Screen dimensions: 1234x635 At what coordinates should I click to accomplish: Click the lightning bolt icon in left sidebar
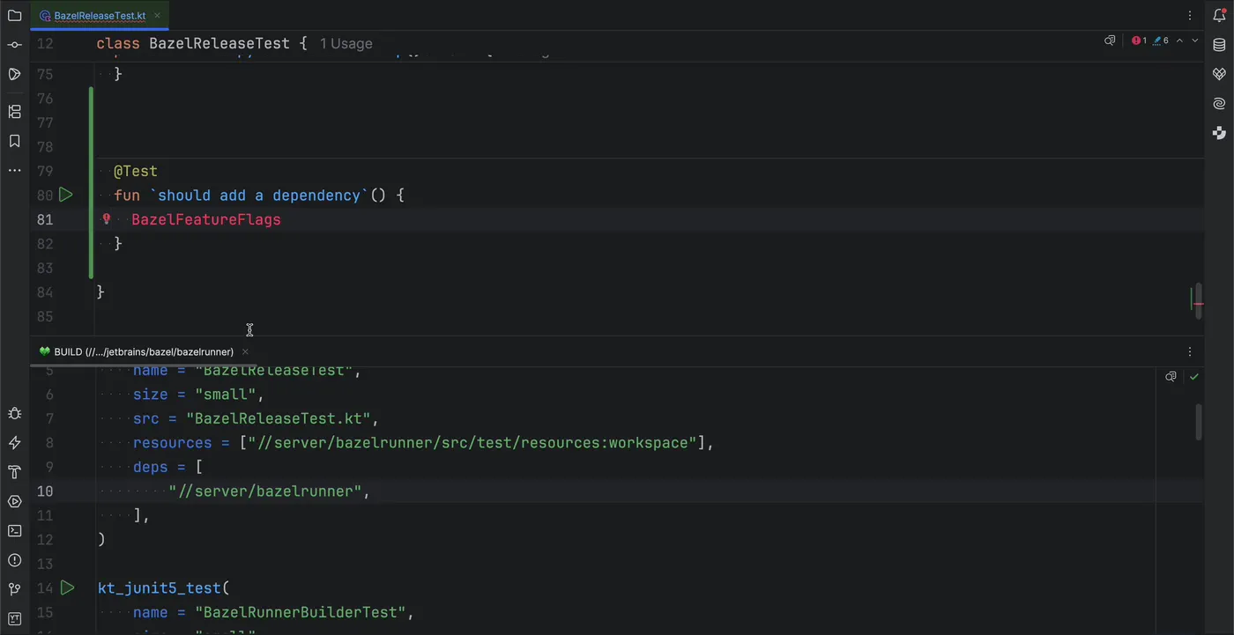tap(14, 443)
